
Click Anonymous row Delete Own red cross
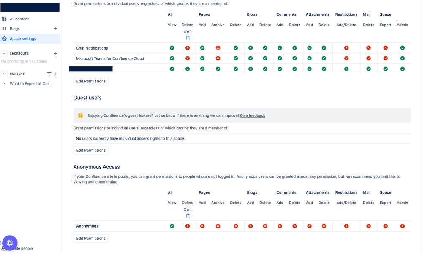coord(188,226)
